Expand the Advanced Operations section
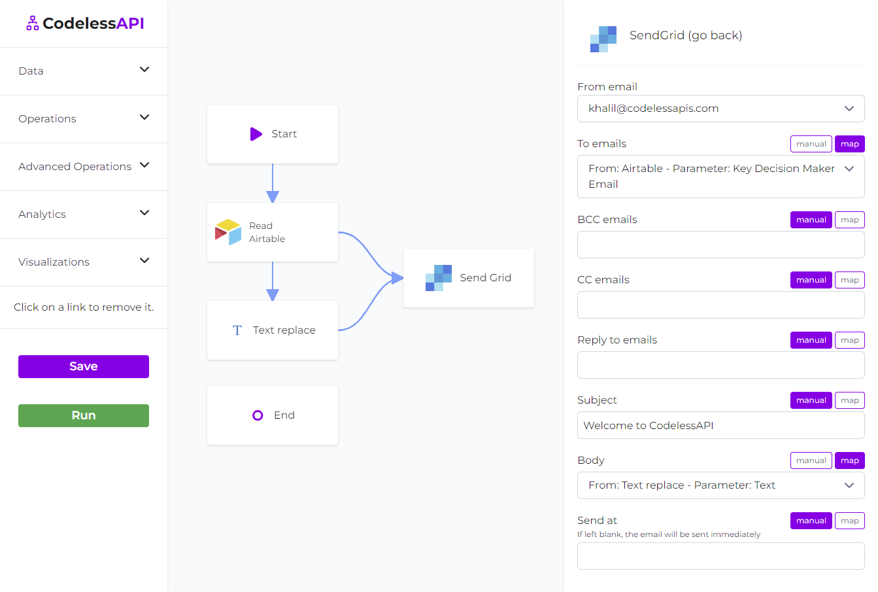Image resolution: width=878 pixels, height=592 pixels. pyautogui.click(x=84, y=166)
